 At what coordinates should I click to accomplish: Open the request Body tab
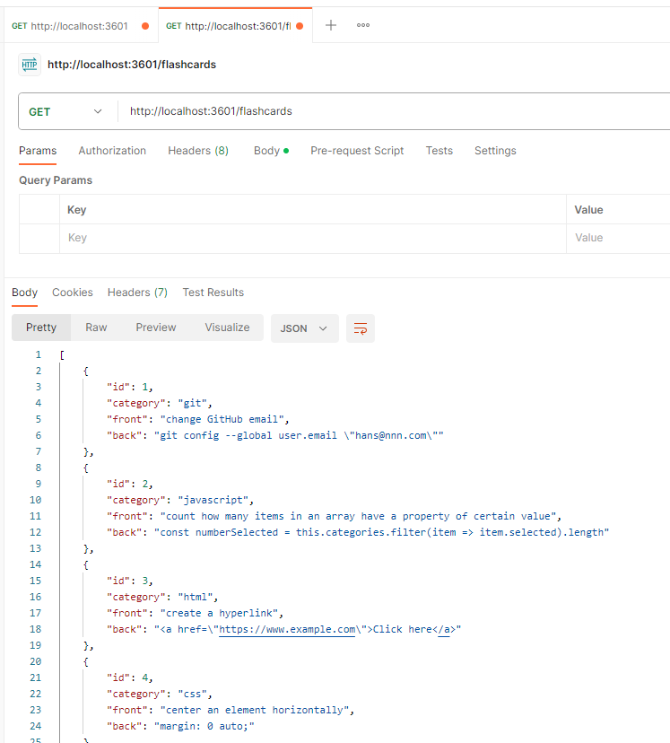[x=271, y=151]
